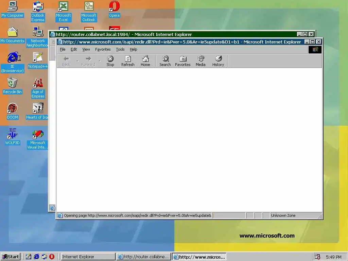Open the Search pane
The image size is (348, 261).
tap(165, 61)
